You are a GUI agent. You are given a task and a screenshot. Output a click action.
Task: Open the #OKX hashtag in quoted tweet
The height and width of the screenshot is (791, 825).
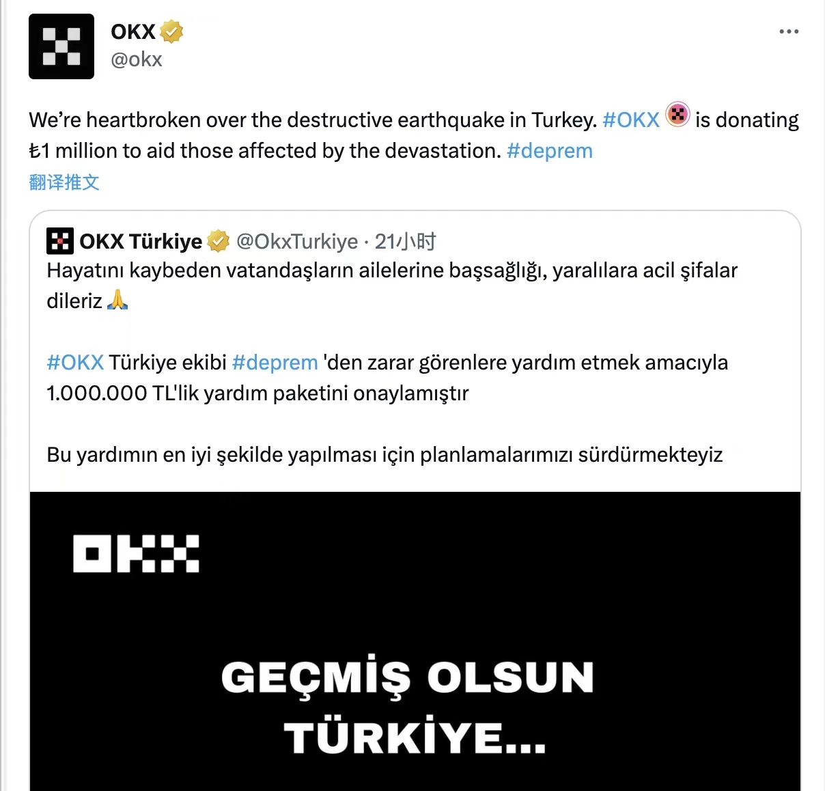pos(75,362)
